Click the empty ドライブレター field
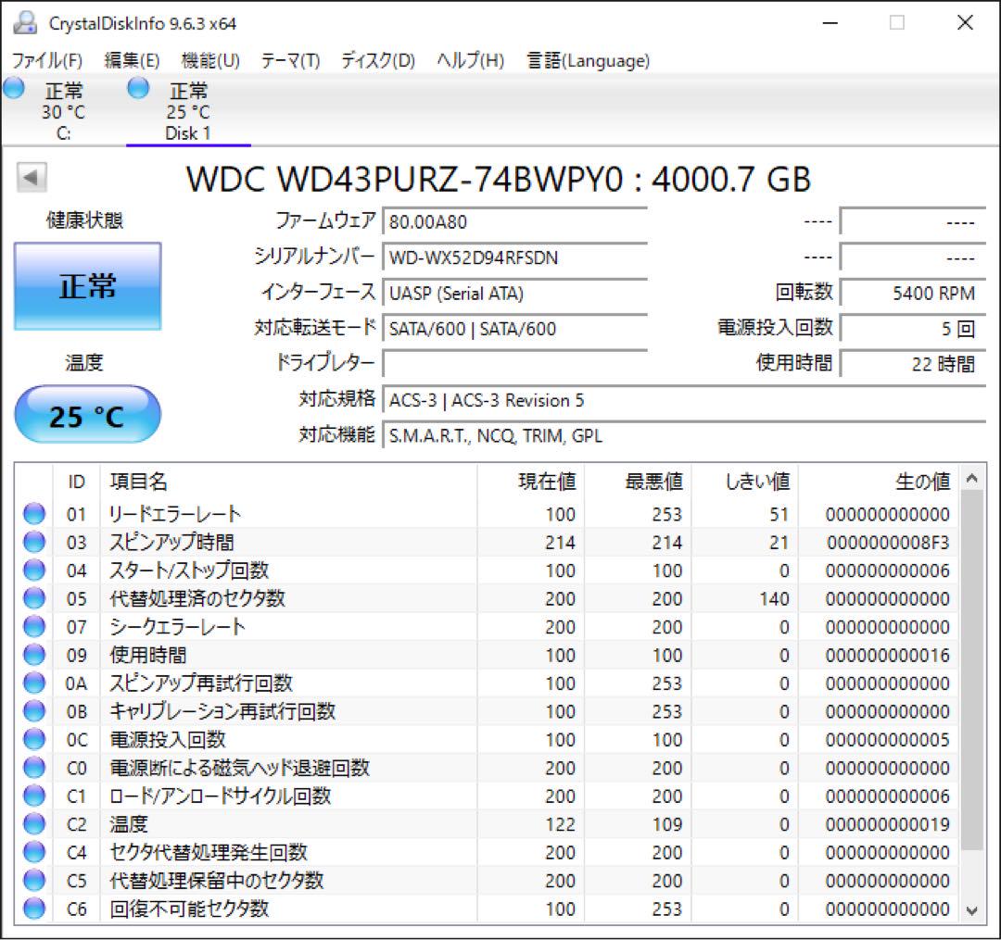The height and width of the screenshot is (940, 1001). 514,364
